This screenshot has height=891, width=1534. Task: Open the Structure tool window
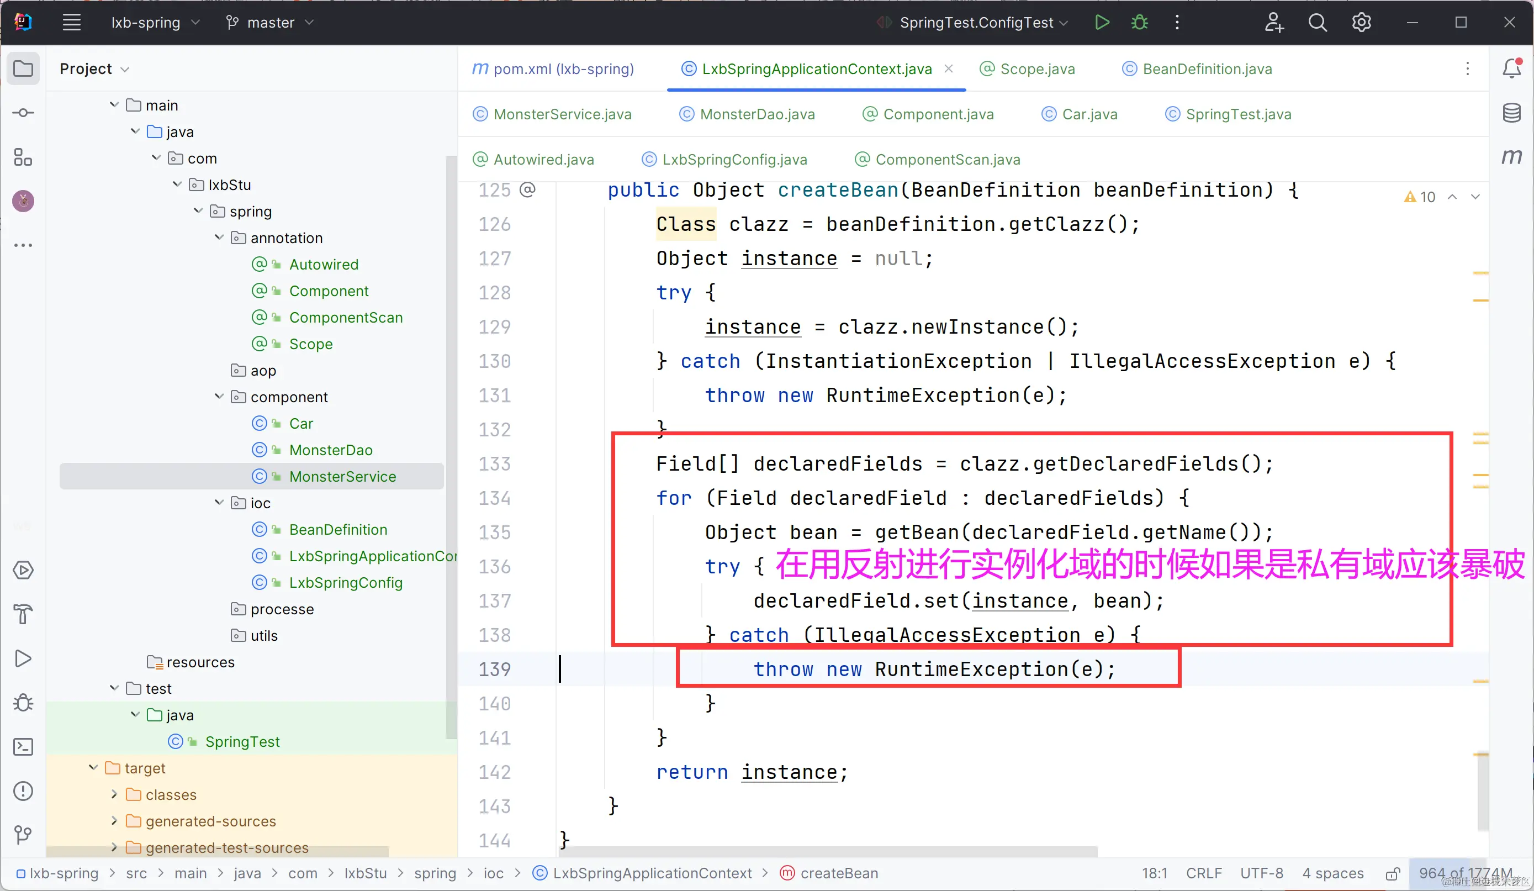coord(23,157)
